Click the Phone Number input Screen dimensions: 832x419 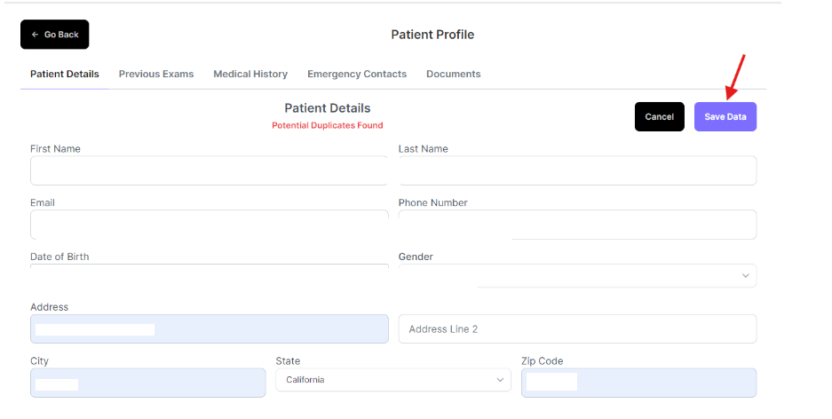pos(577,225)
